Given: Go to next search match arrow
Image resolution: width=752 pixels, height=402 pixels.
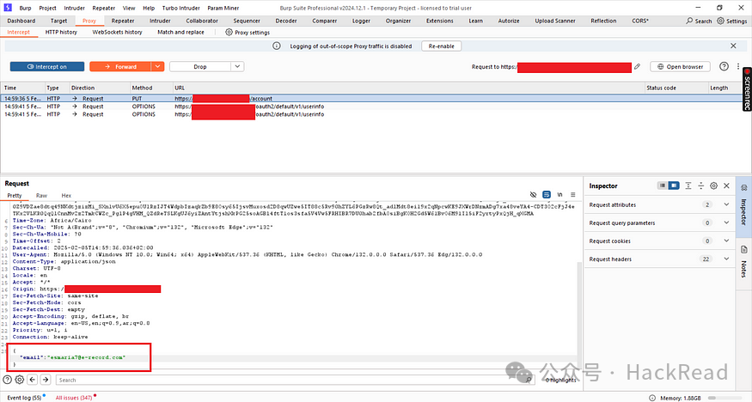Looking at the screenshot, I should point(46,380).
